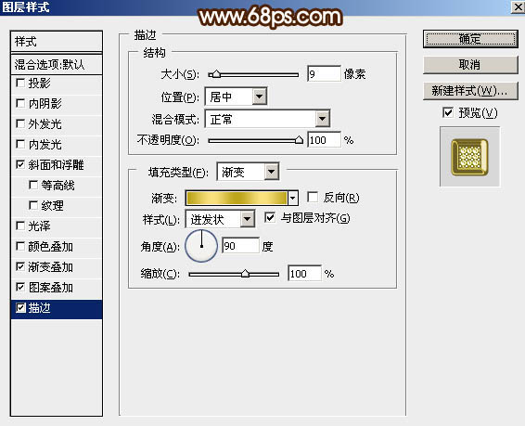Click the angle dial control
The width and height of the screenshot is (525, 426).
click(x=201, y=246)
